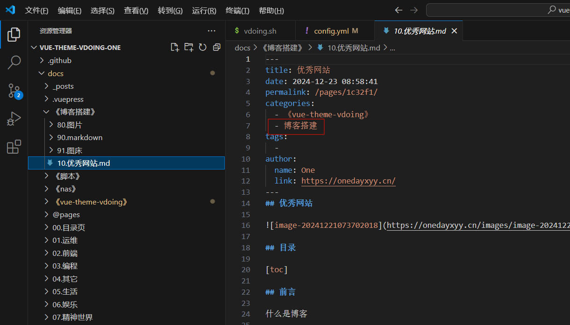Expand the 《vue-theme-vdoing》 folder
The height and width of the screenshot is (325, 570).
click(x=127, y=202)
